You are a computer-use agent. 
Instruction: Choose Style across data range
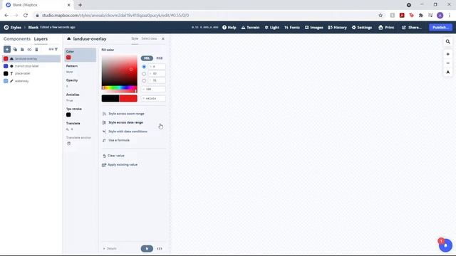(x=123, y=122)
